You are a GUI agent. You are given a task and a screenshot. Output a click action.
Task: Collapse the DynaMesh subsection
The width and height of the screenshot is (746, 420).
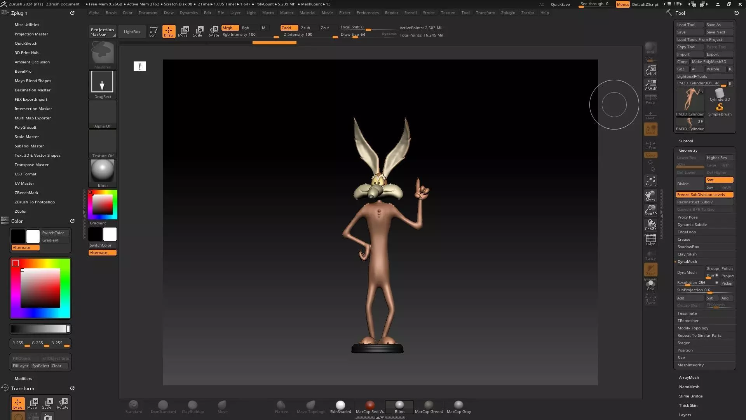[x=687, y=261]
